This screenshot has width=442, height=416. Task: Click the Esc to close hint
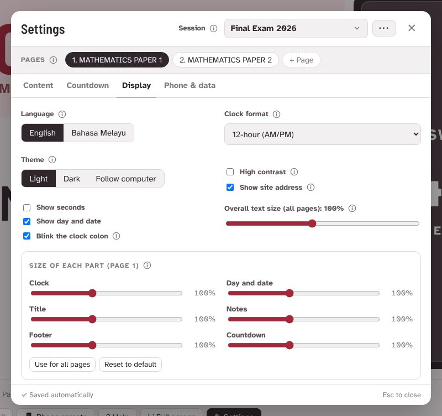point(402,395)
